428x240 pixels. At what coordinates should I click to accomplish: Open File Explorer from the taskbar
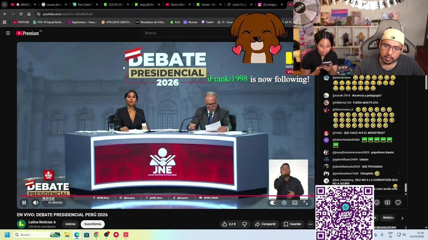coord(67,235)
